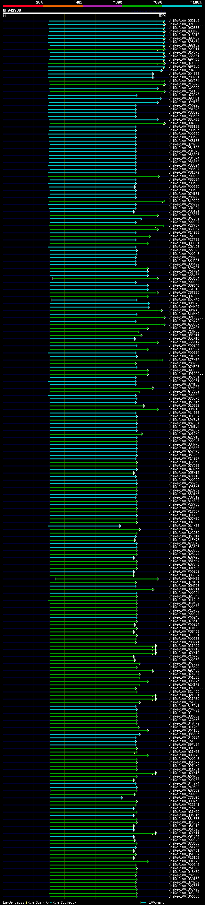Select hit label UniRef100_Q0I7X0
The width and height of the screenshot is (205, 905).
click(184, 433)
